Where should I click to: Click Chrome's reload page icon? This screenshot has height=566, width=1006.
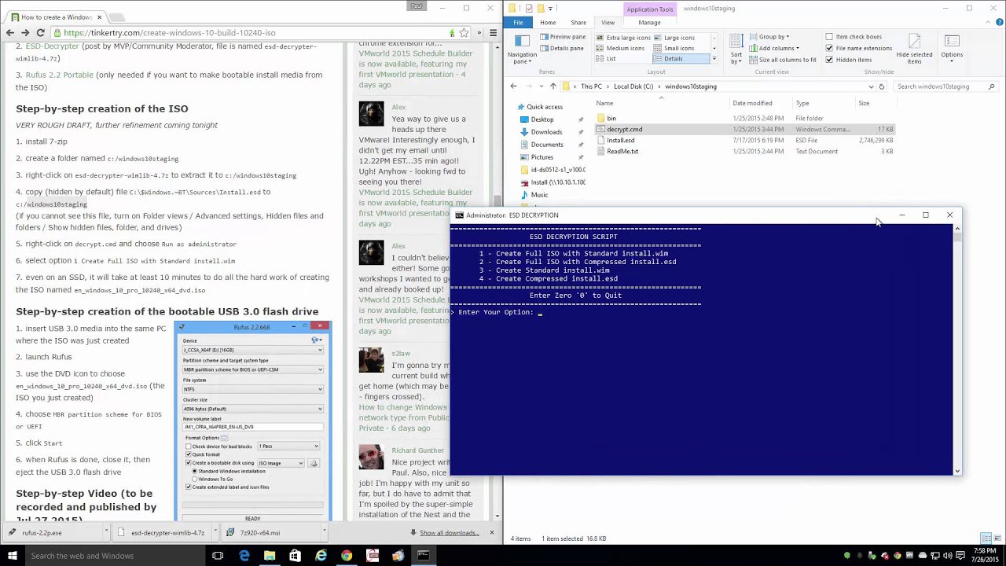click(42, 33)
